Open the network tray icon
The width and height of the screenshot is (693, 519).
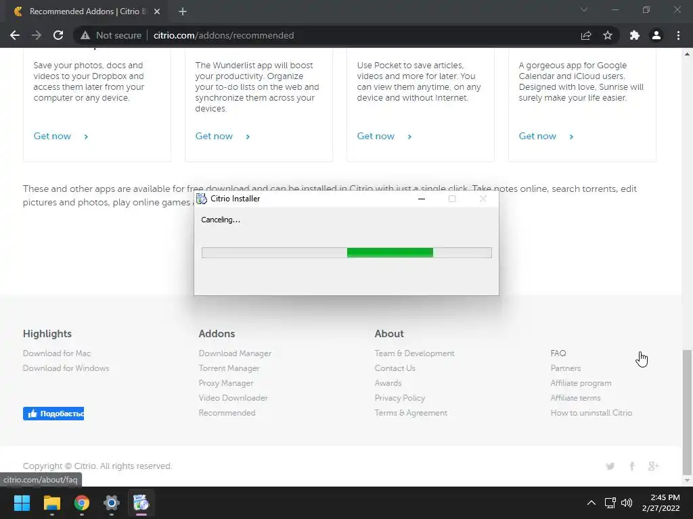[x=610, y=503]
